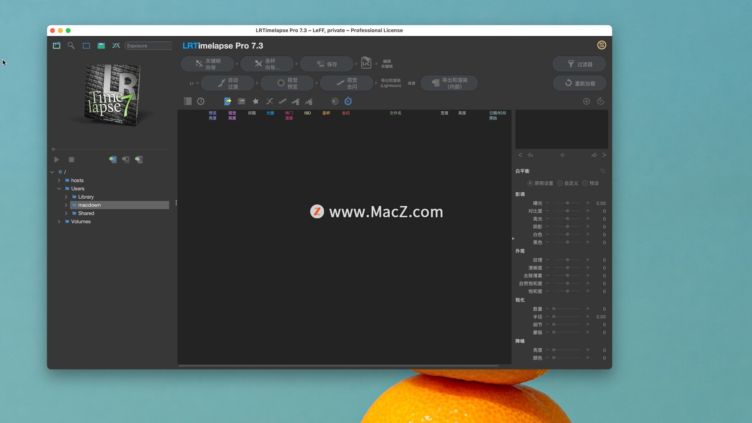Image resolution: width=752 pixels, height=423 pixels.
Task: Click the 保存 save button
Action: click(x=327, y=64)
